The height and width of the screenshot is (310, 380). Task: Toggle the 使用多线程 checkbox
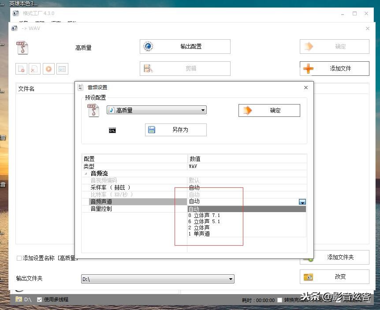coord(39,299)
